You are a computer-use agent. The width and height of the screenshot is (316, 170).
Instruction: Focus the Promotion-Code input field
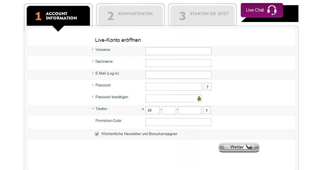[x=178, y=122]
